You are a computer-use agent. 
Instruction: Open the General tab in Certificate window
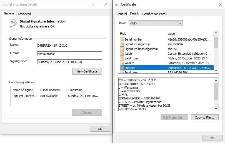[122, 14]
